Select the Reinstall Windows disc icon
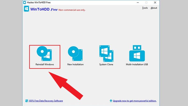Image resolution: width=188 pixels, height=106 pixels. pos(44,54)
